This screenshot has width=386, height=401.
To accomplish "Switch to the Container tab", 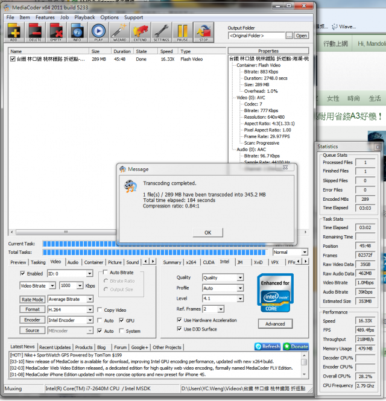I will (x=93, y=262).
